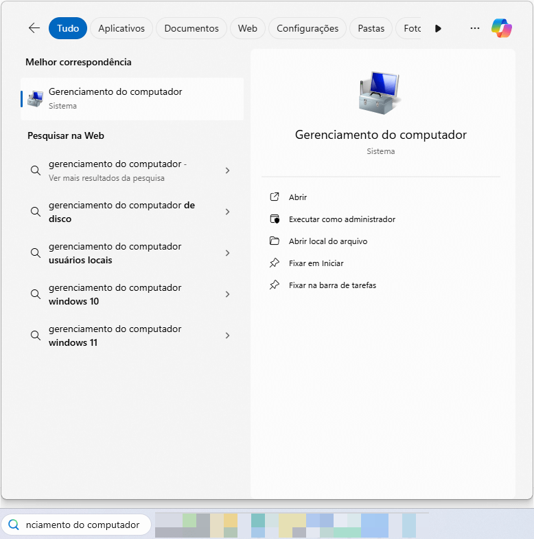
Task: Click the magnifier icon beside 'windows 10' suggestion
Action: pos(36,294)
